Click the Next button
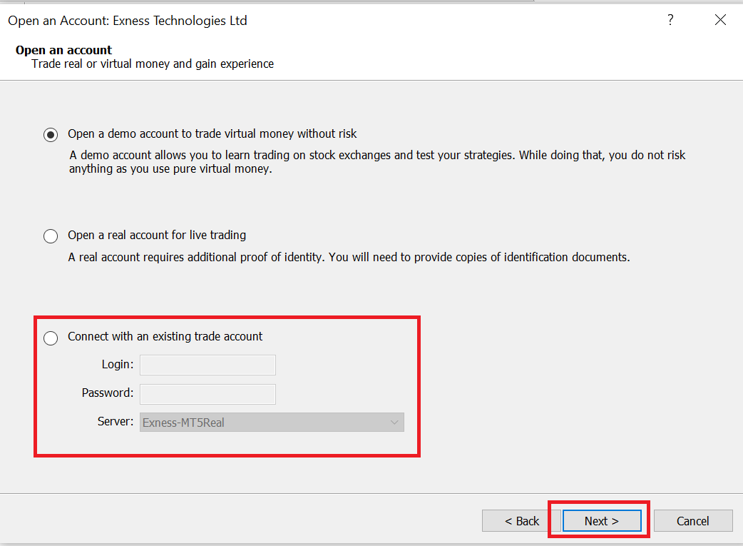The height and width of the screenshot is (546, 743). coord(602,521)
